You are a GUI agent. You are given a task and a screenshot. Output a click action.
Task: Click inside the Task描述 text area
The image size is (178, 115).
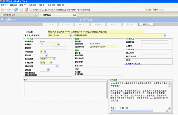139,96
